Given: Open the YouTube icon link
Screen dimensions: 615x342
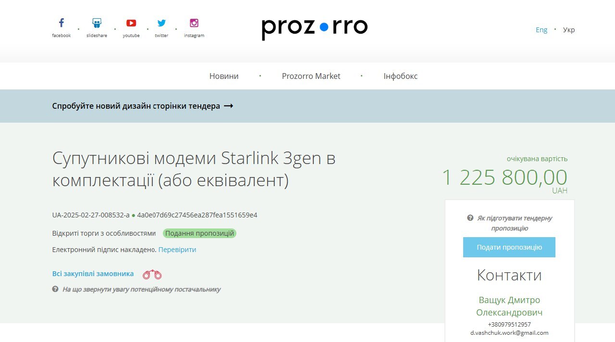Looking at the screenshot, I should 131,23.
